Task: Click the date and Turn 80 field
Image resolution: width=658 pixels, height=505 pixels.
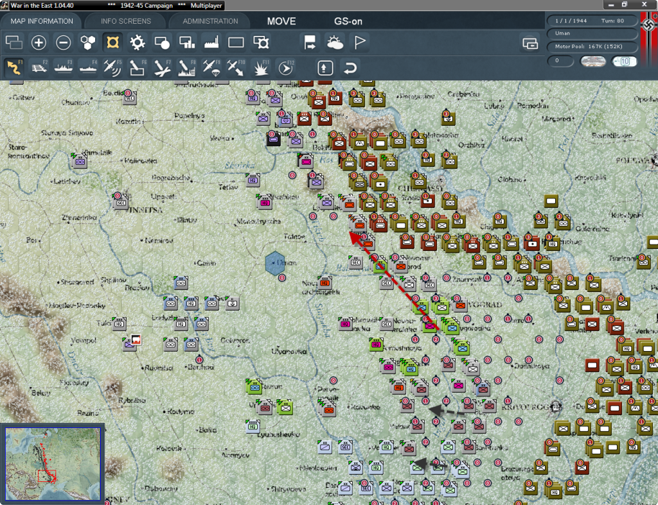Action: pyautogui.click(x=592, y=21)
